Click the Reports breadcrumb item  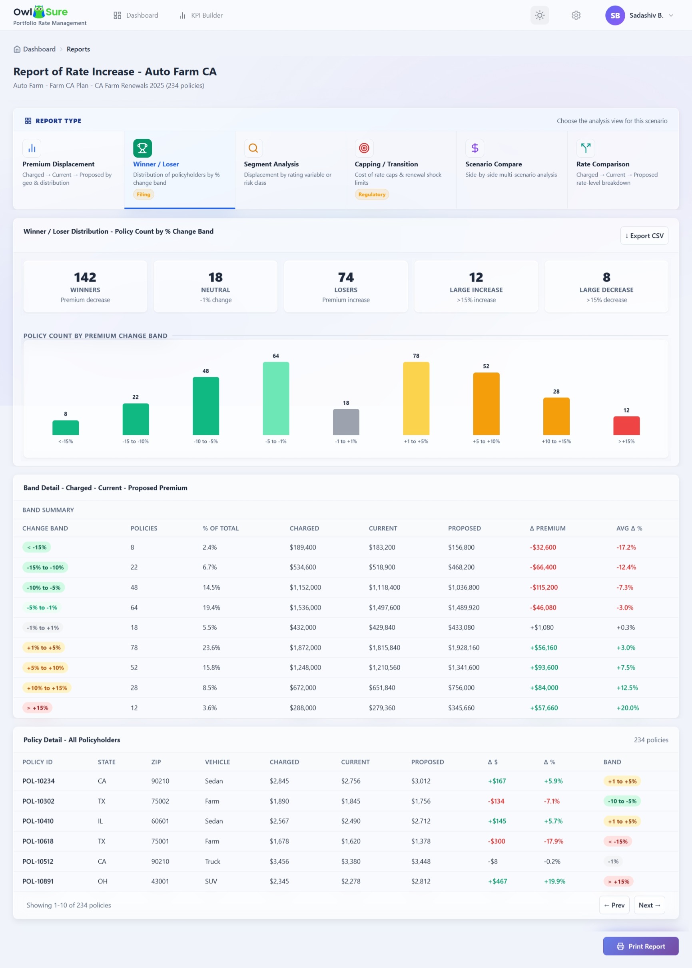click(x=78, y=49)
